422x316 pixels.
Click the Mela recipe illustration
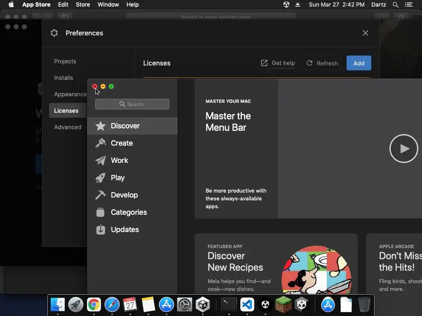point(316,270)
